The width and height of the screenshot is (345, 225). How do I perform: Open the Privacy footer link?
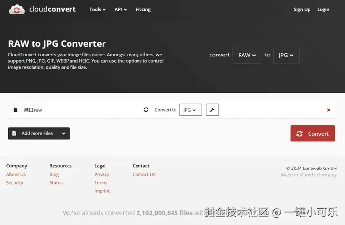(102, 174)
